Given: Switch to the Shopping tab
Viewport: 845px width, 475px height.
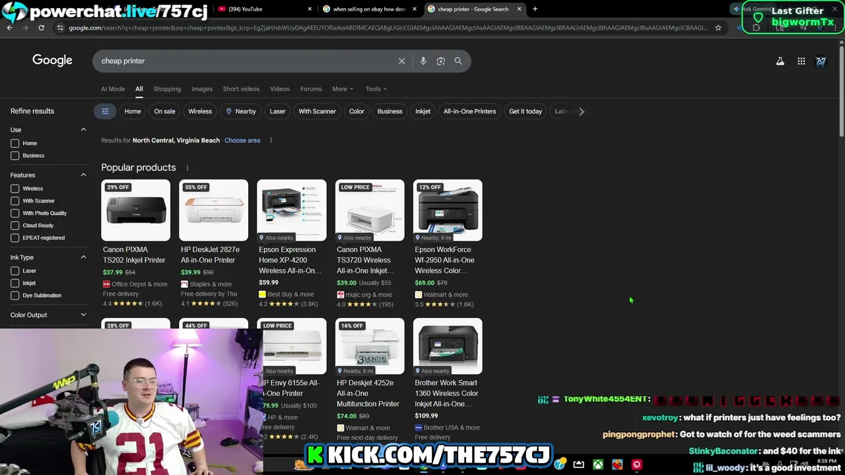Looking at the screenshot, I should pyautogui.click(x=167, y=89).
